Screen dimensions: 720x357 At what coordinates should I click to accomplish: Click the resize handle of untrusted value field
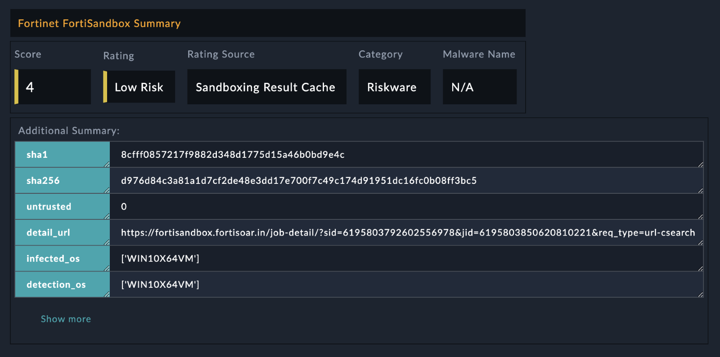(700, 217)
